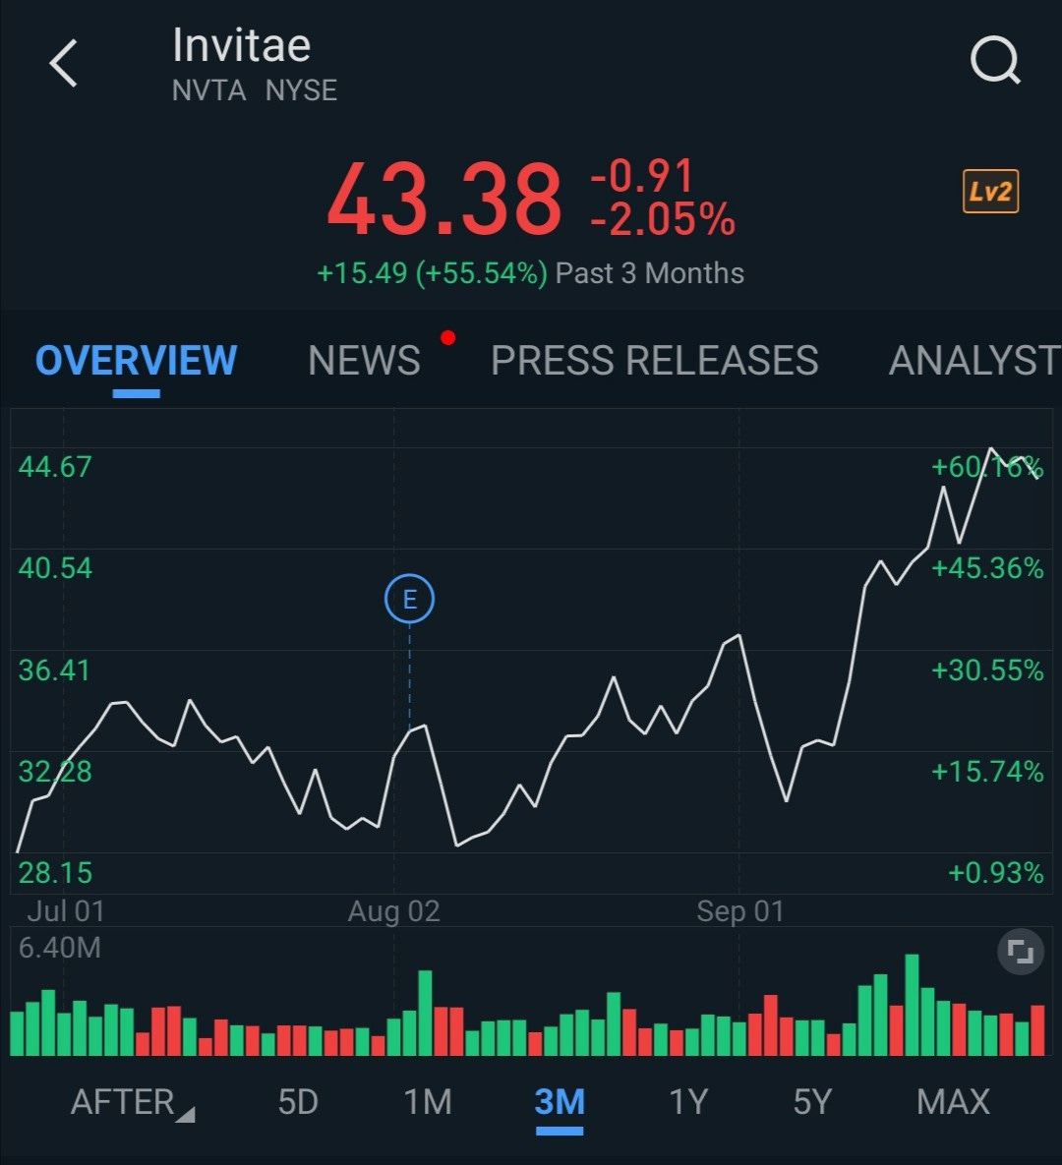Select the MAX time range
This screenshot has width=1062, height=1165.
[x=954, y=1102]
